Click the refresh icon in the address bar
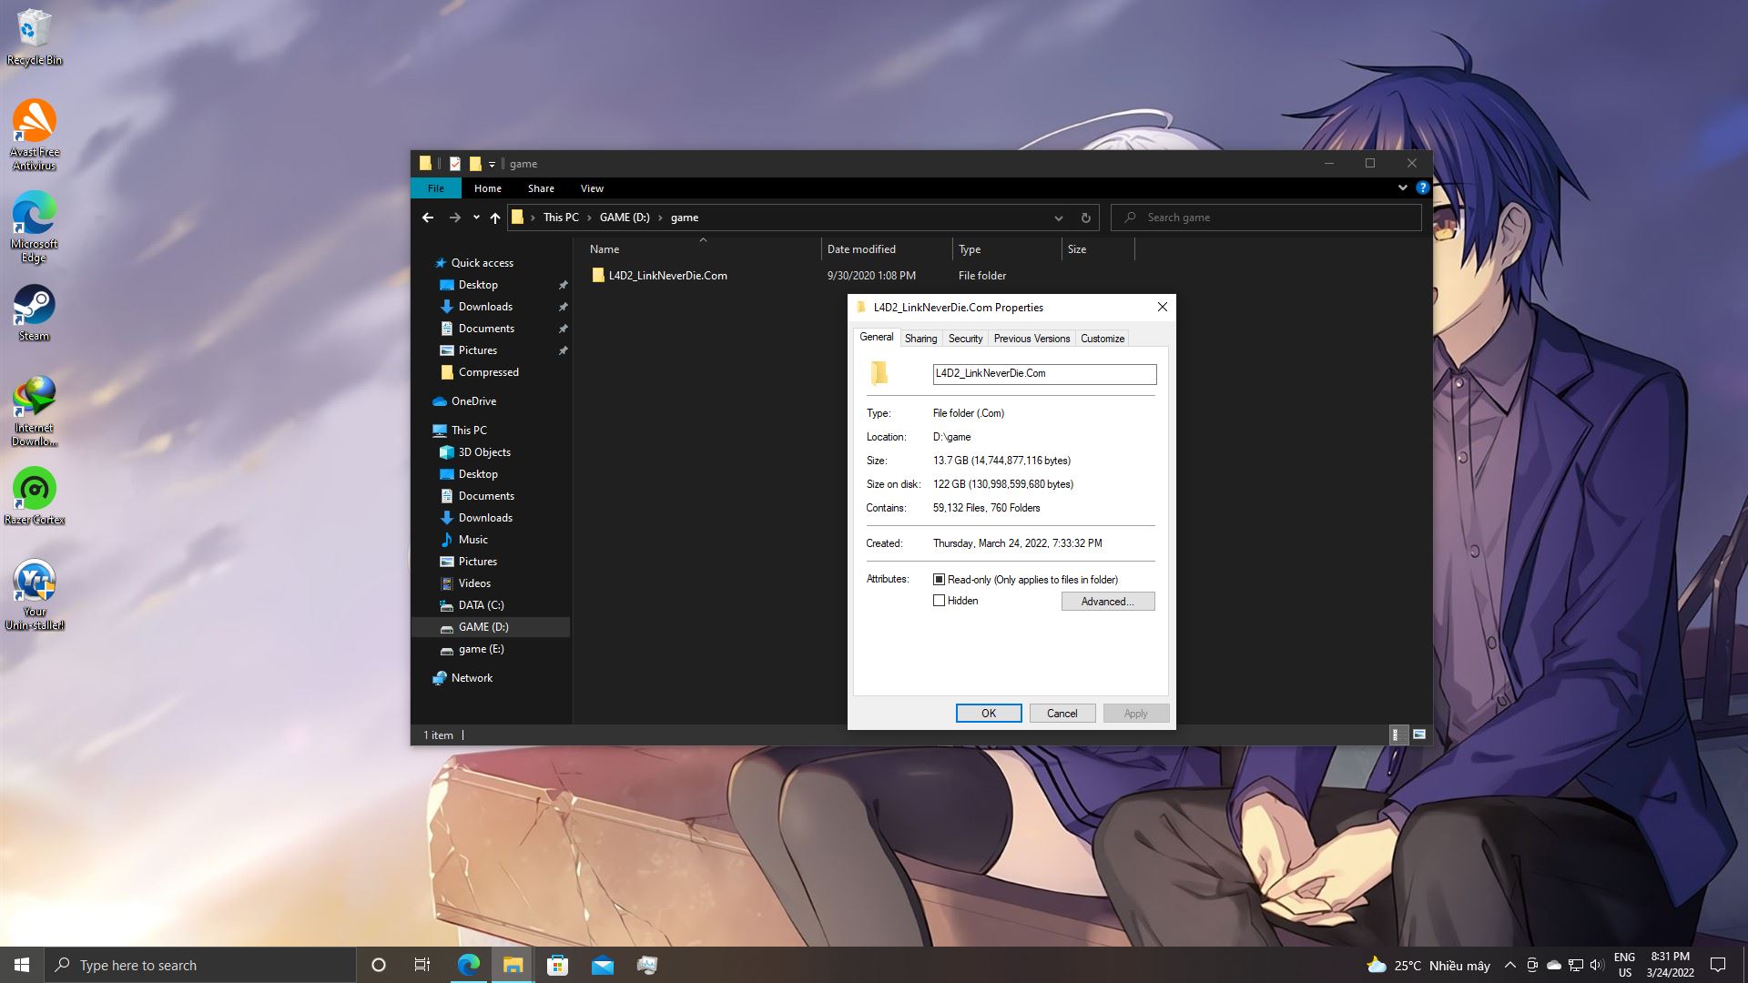 [1085, 218]
